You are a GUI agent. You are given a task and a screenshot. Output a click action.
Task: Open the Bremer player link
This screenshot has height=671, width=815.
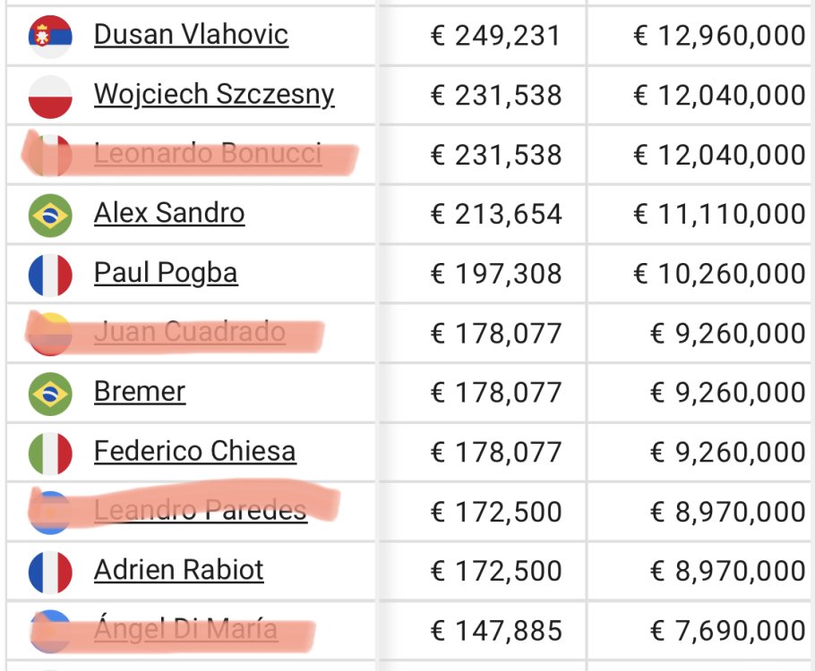pos(140,392)
